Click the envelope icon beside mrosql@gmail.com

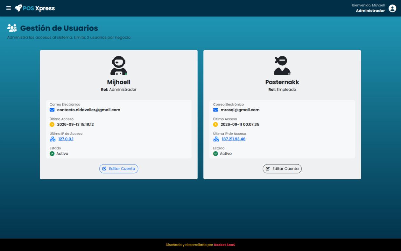[x=215, y=110]
